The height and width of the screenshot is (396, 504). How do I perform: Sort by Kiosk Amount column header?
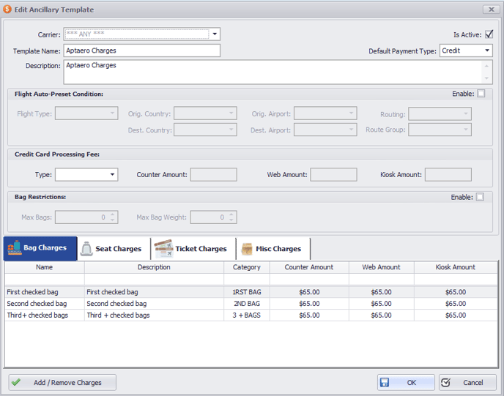pyautogui.click(x=456, y=267)
